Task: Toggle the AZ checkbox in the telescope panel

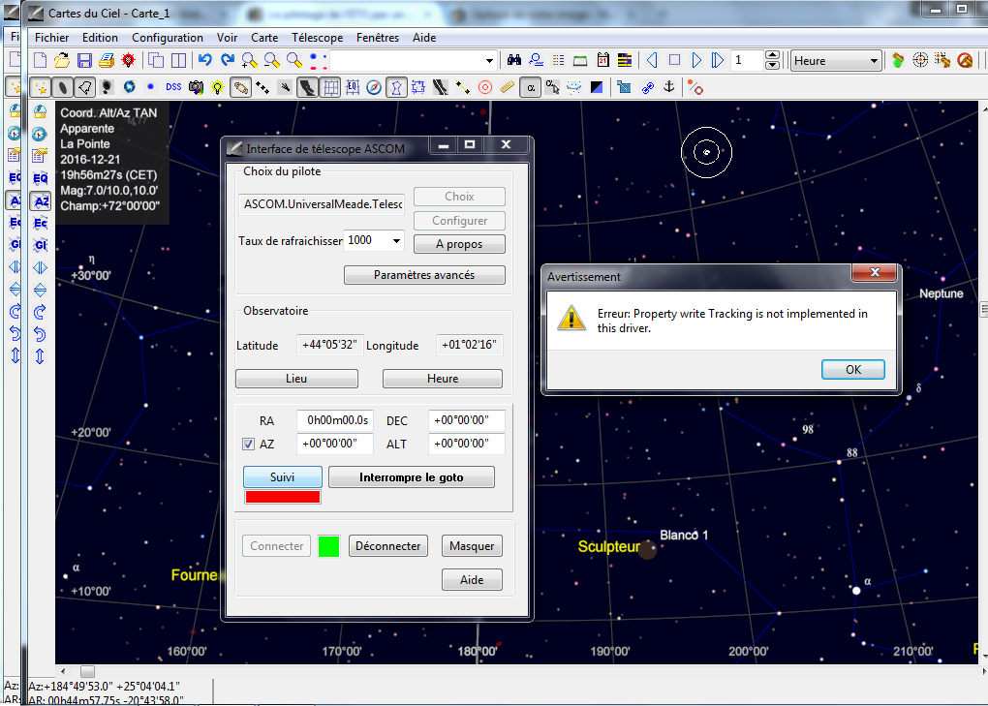Action: [x=249, y=444]
